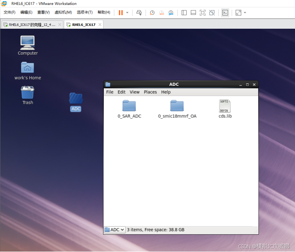Click Send Ctrl+Alt+Del toolbar icon

139,13
